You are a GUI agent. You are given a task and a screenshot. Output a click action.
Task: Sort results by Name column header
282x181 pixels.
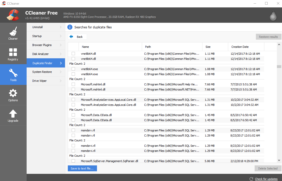[110, 47]
